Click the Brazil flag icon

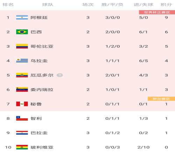point(22,32)
